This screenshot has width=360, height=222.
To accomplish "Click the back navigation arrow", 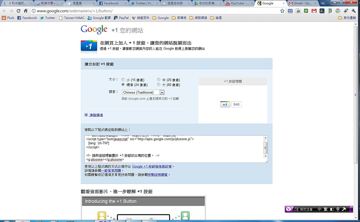I will [x=4, y=11].
